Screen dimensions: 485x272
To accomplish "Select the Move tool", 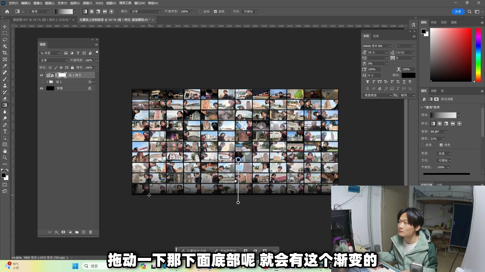I will pos(5,27).
